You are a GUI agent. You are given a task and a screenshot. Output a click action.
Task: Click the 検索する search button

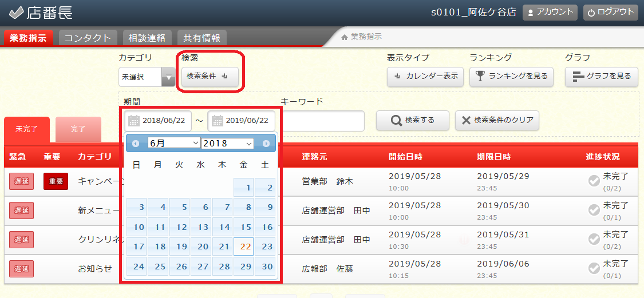pos(413,120)
